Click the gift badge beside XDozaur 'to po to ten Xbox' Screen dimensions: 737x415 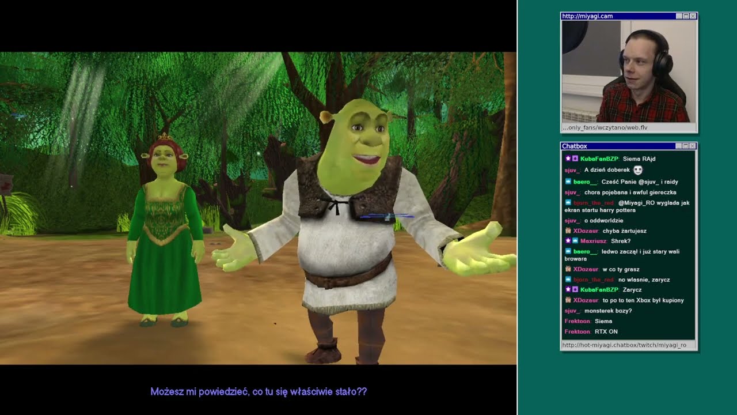point(568,300)
